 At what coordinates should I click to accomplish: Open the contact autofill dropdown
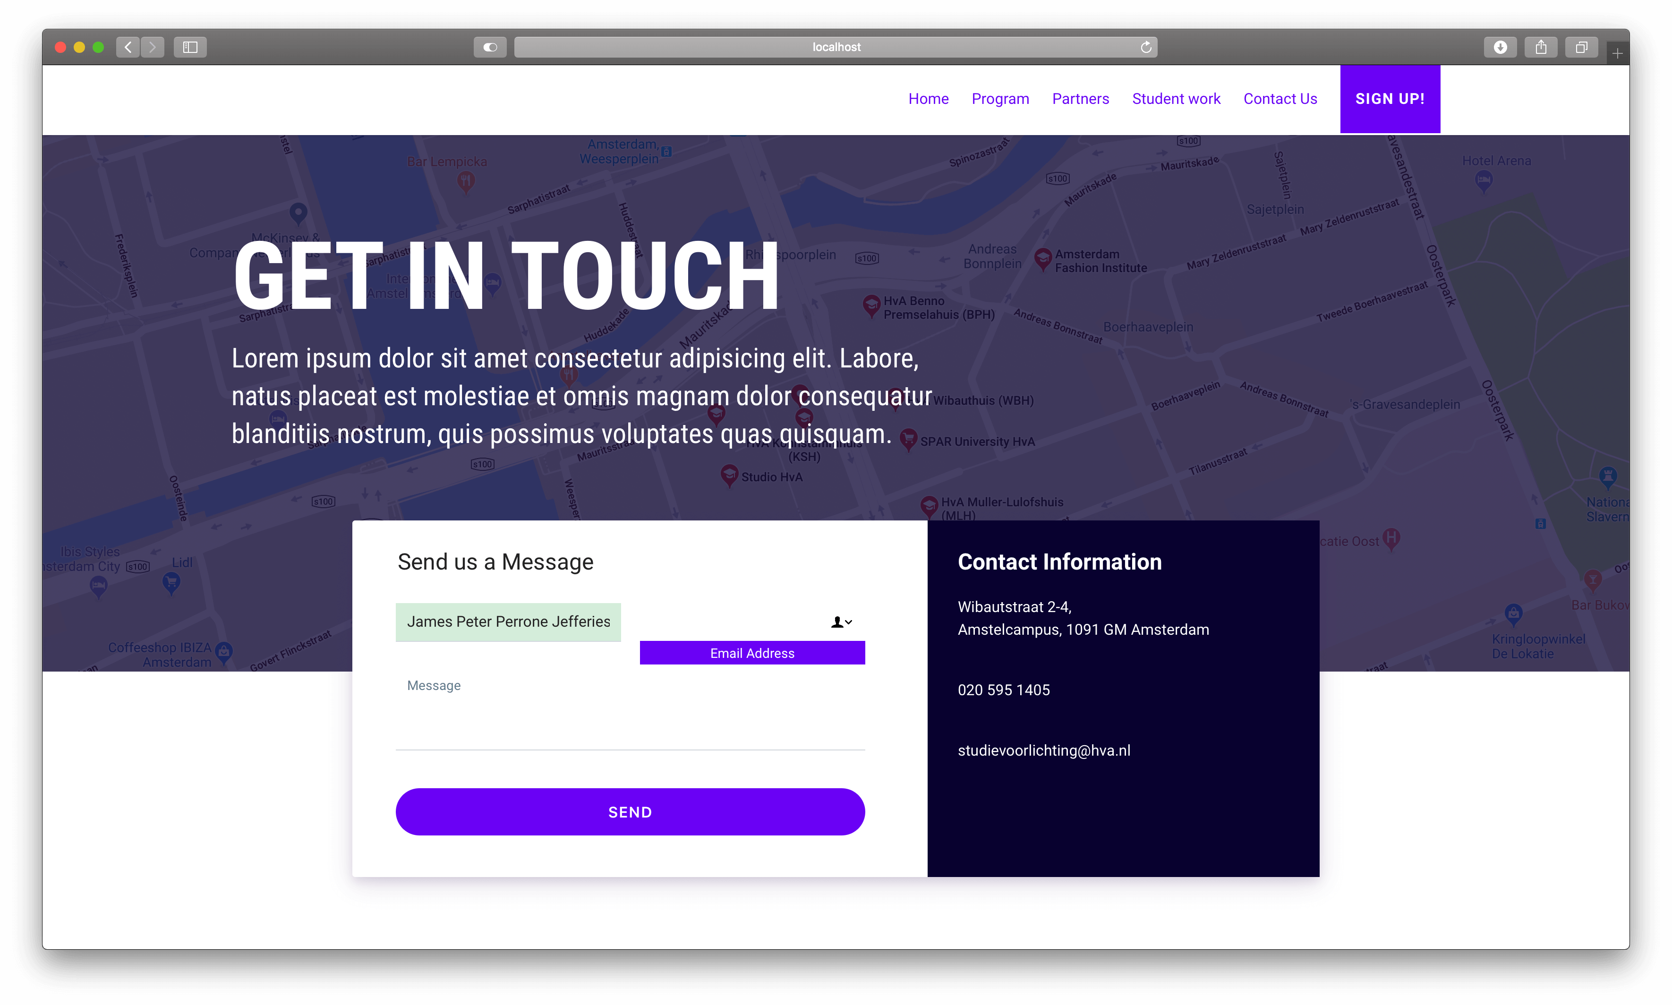[x=841, y=622]
